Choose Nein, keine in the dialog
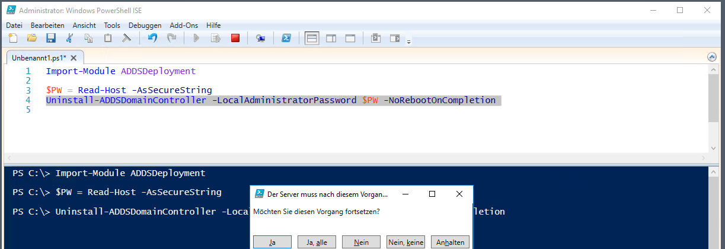The image size is (725, 249). point(405,242)
